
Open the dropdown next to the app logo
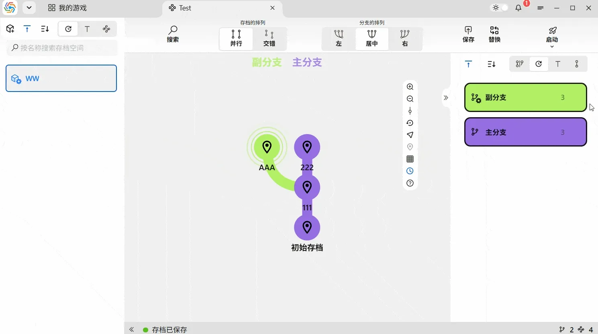29,7
